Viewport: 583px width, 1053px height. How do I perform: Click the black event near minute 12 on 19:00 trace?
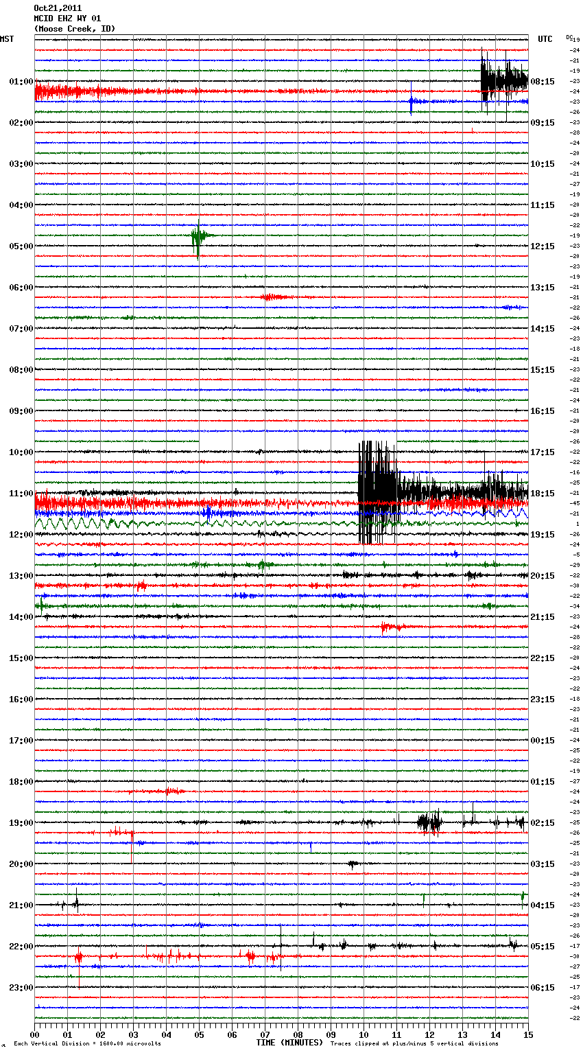pyautogui.click(x=430, y=822)
